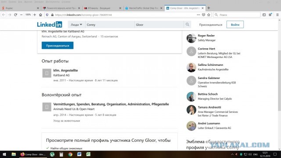
Task: Open the Firefox hamburger menu
Action: pyautogui.click(x=277, y=15)
